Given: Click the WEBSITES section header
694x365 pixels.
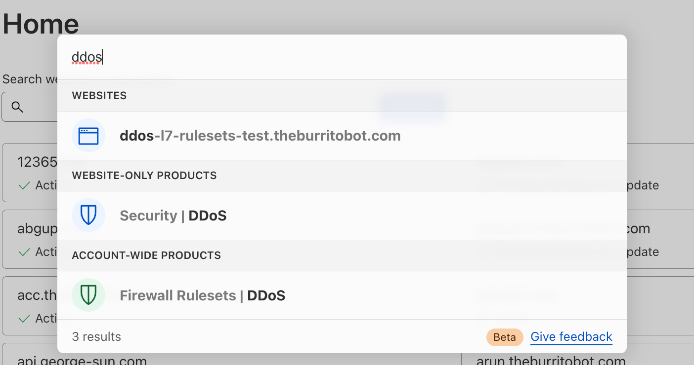Looking at the screenshot, I should point(99,96).
